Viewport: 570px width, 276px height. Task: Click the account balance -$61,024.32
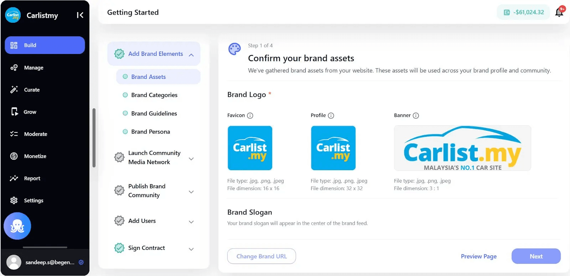pos(529,12)
